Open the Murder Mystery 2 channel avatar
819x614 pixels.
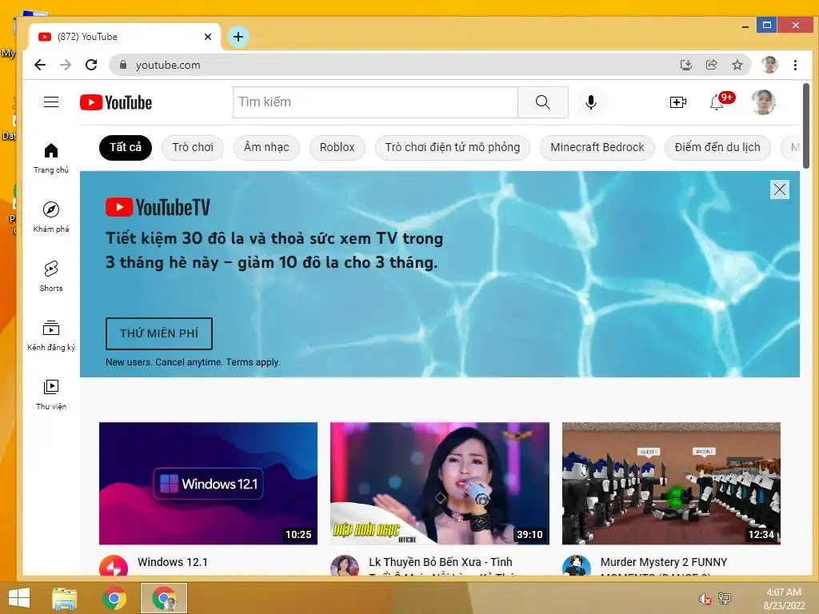(x=576, y=566)
